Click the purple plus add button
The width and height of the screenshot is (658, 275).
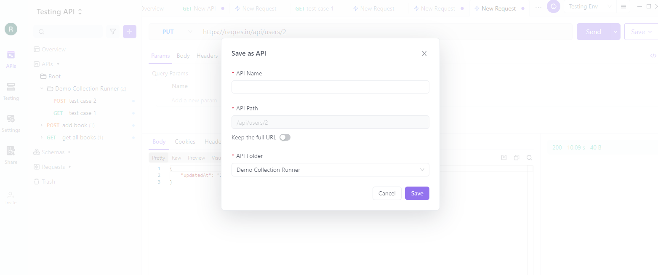pos(129,32)
